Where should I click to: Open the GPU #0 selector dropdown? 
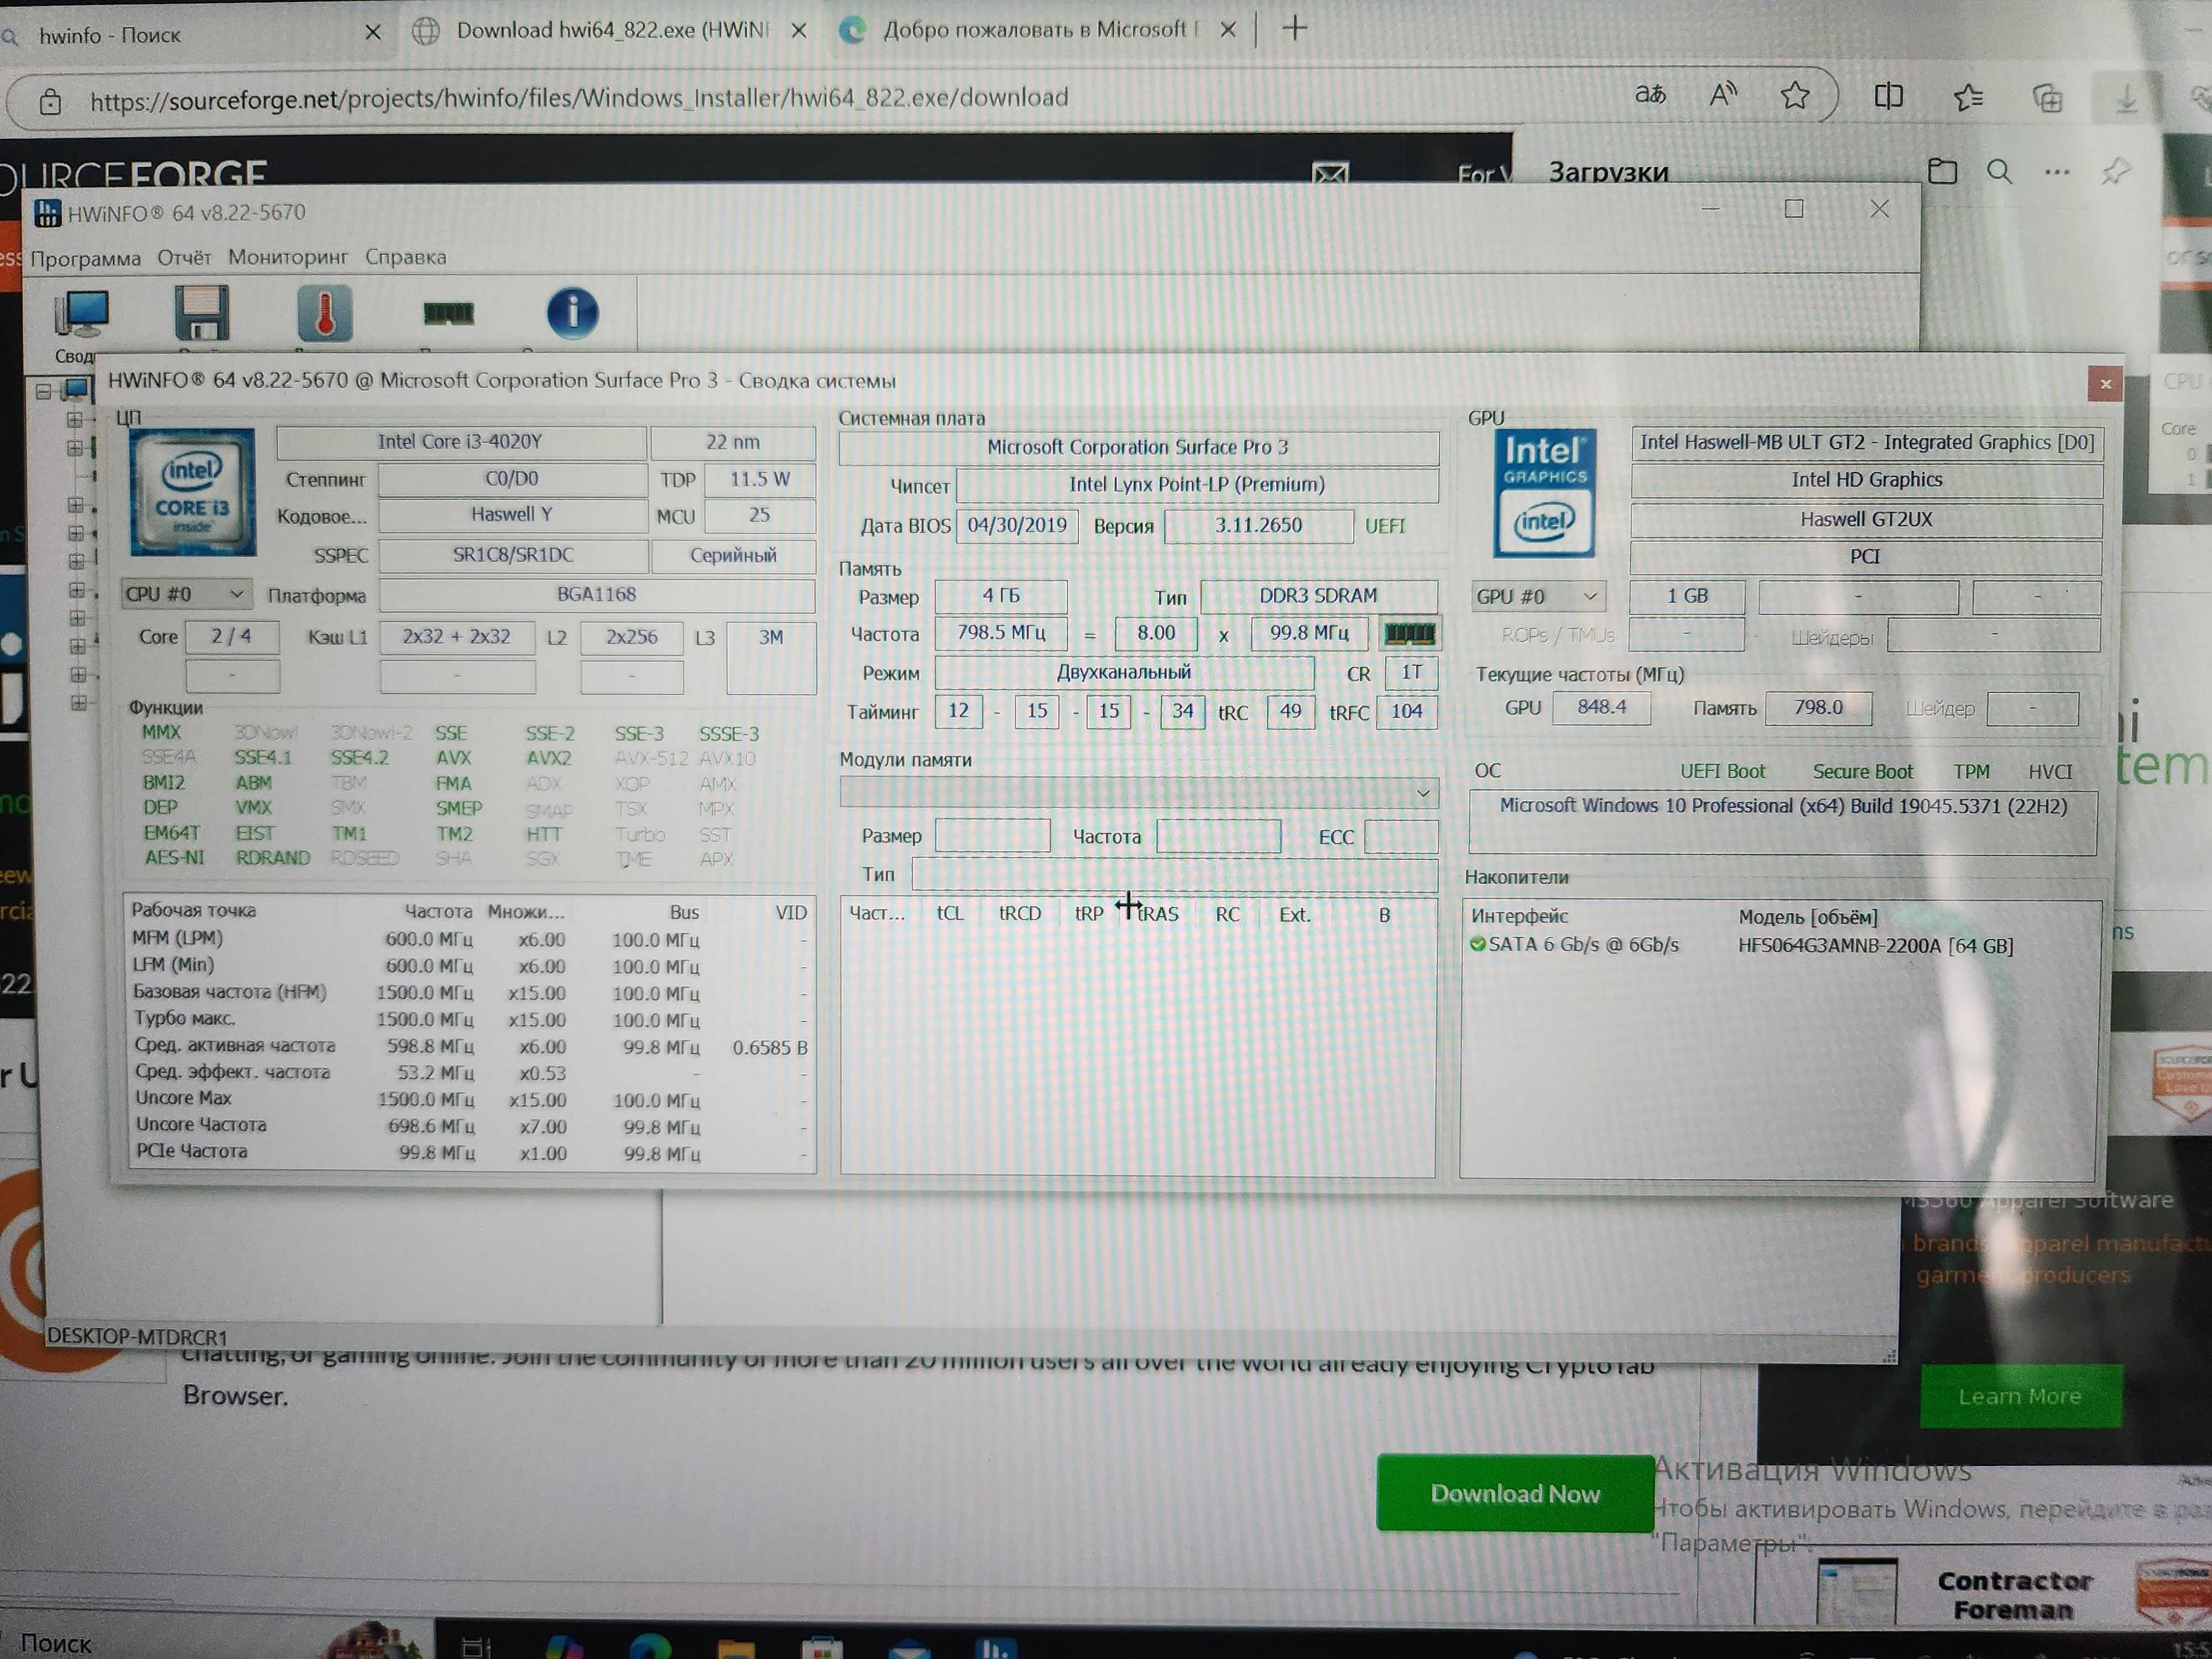(x=1537, y=596)
